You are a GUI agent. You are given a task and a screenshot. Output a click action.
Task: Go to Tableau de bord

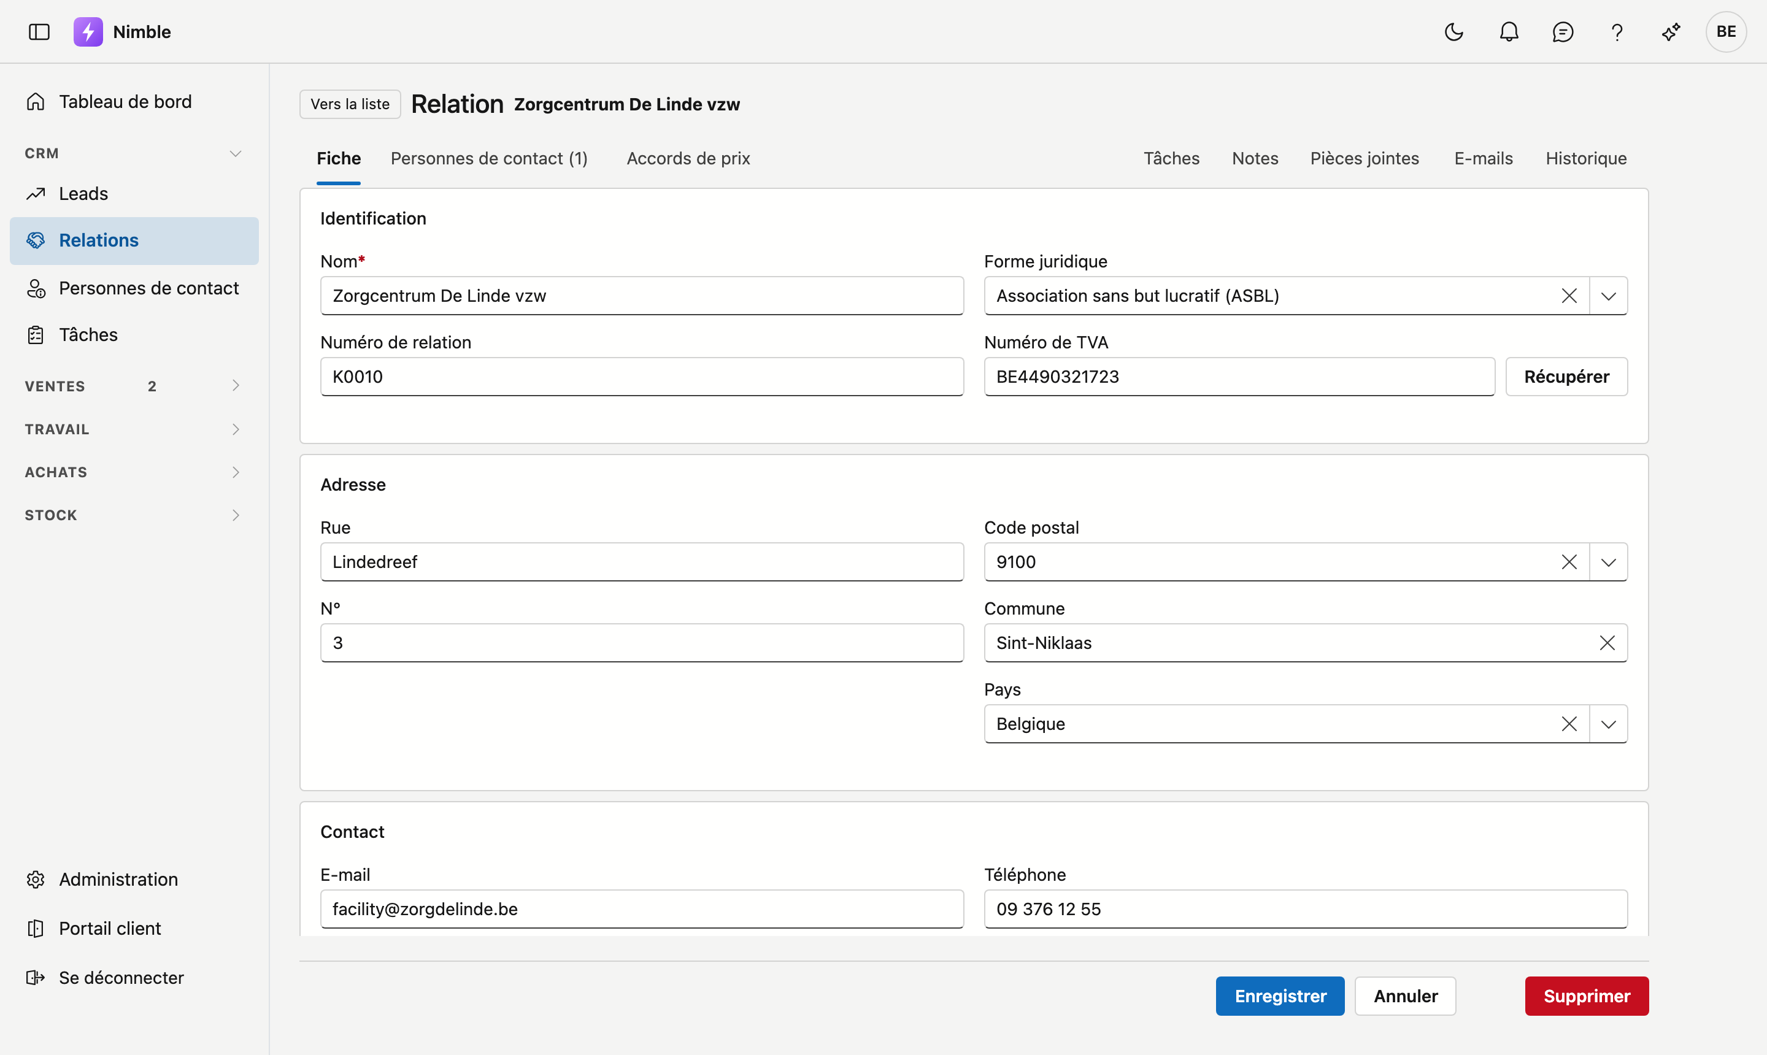click(134, 102)
